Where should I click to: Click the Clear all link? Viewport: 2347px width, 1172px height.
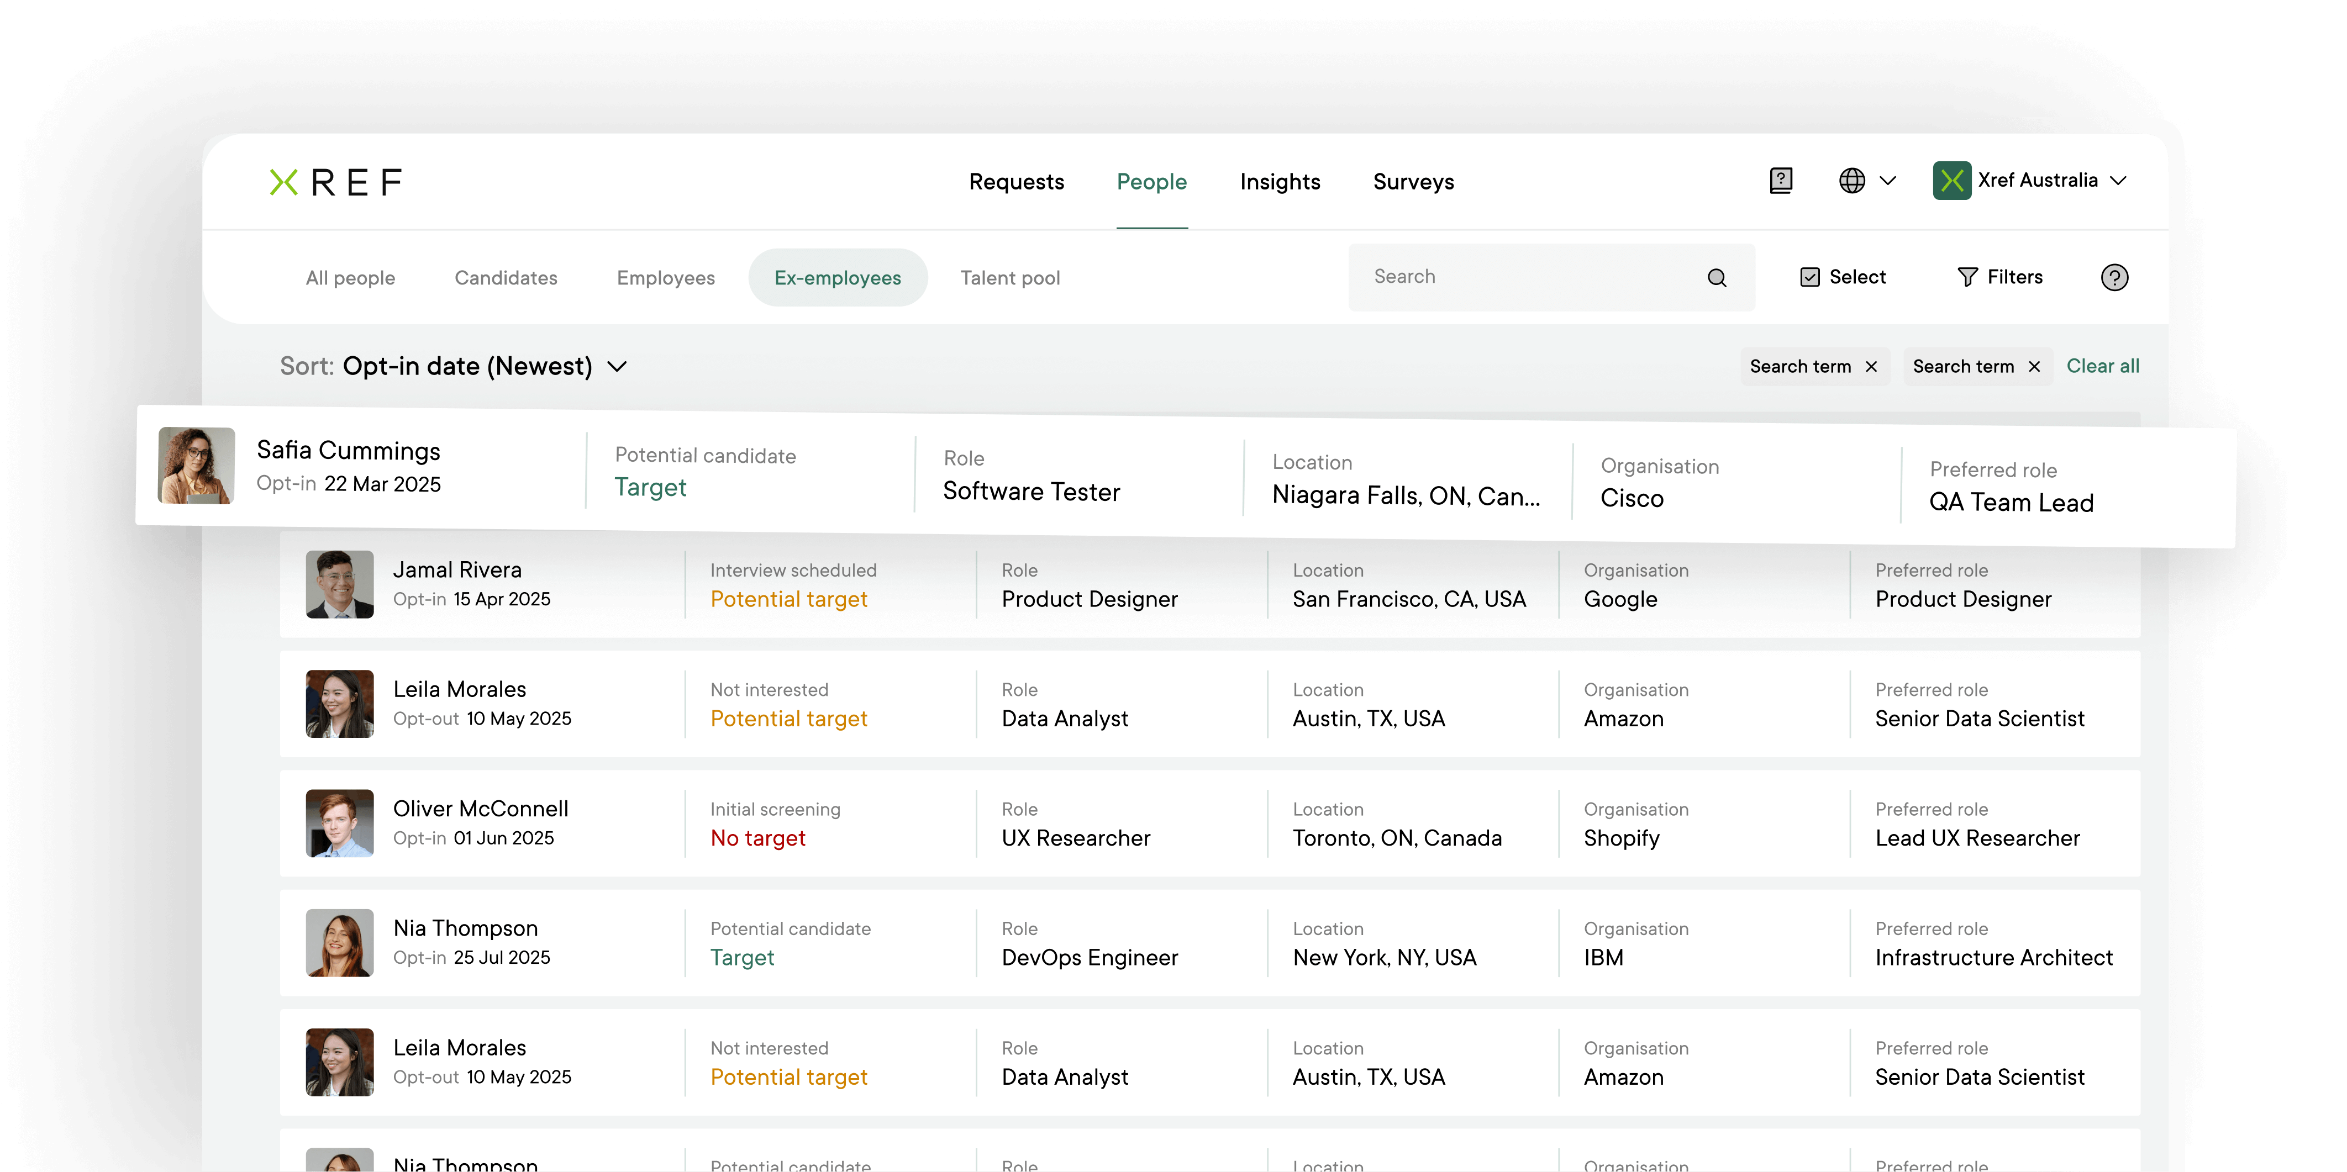[x=2102, y=366]
